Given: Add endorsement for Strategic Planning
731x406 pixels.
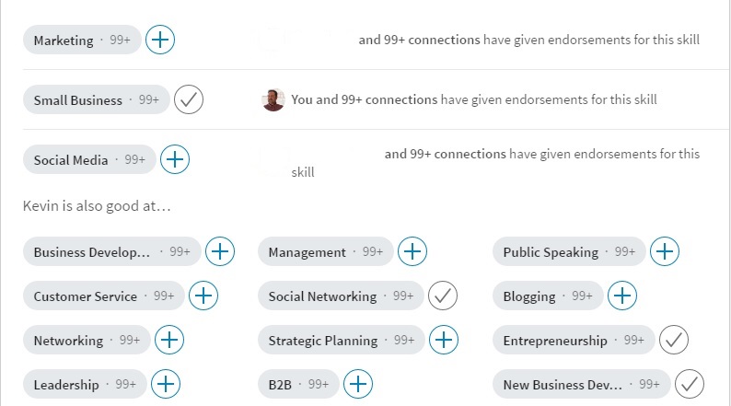Looking at the screenshot, I should pyautogui.click(x=444, y=340).
